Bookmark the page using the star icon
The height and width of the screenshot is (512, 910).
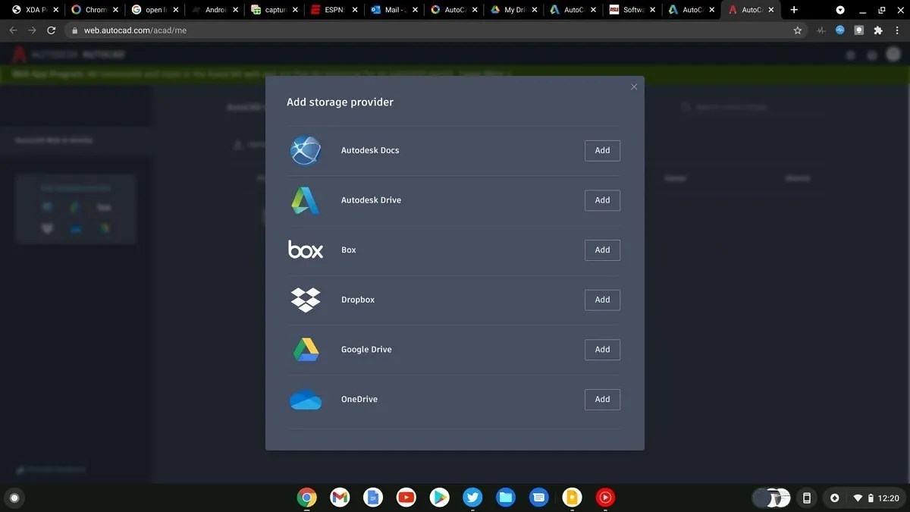798,30
